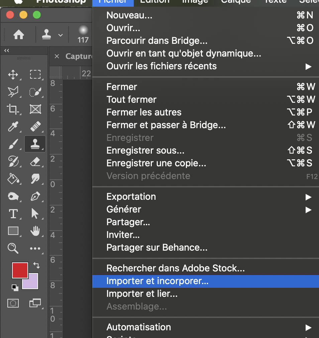
Task: Select the Type tool
Action: pos(13,214)
